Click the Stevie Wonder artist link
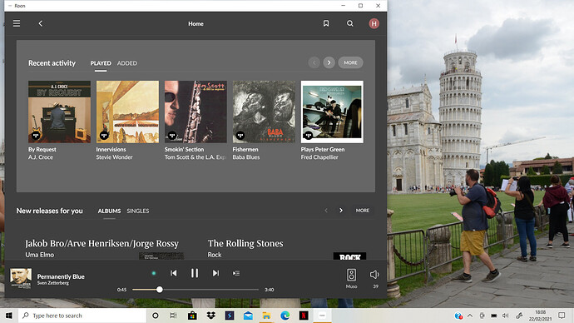 (x=114, y=157)
